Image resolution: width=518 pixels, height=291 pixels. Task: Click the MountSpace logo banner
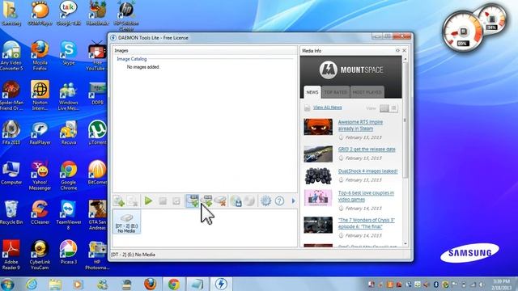[350, 70]
